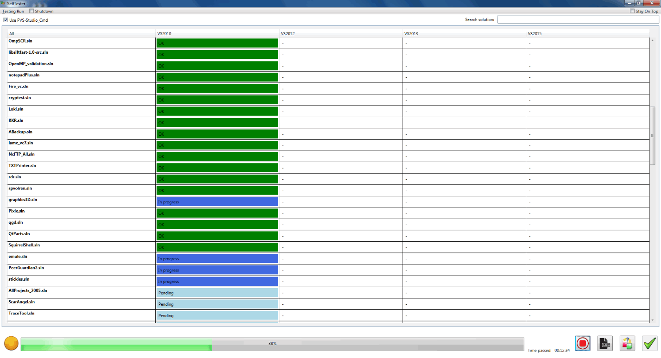Select notepadPlus.sln
Viewport: 661px width, 358px height.
pos(328,77)
